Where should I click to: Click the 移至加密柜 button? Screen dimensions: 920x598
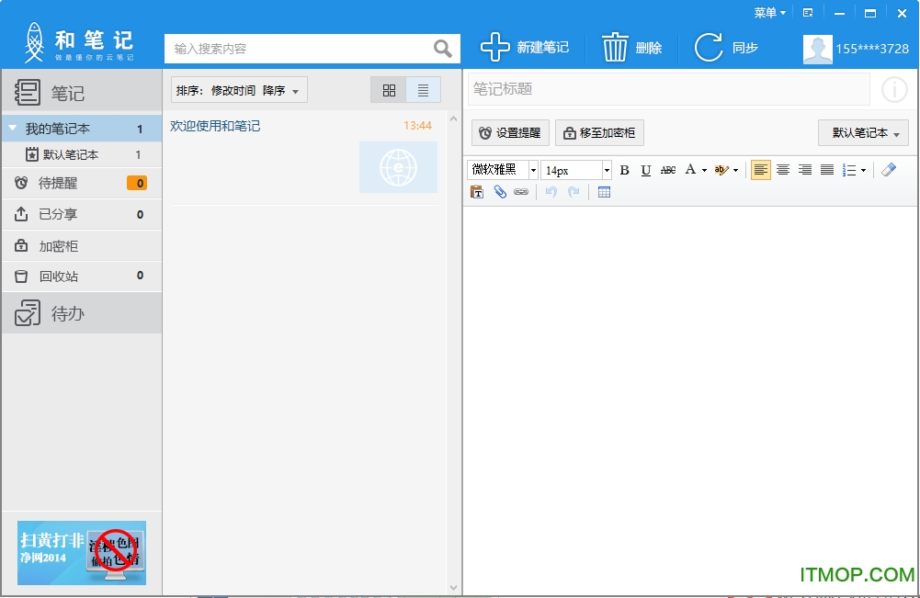[x=599, y=133]
